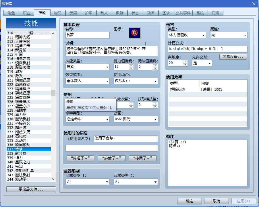The width and height of the screenshot is (259, 207).
Task: Decrease 魔力值消耗 with down arrow
Action: point(131,68)
